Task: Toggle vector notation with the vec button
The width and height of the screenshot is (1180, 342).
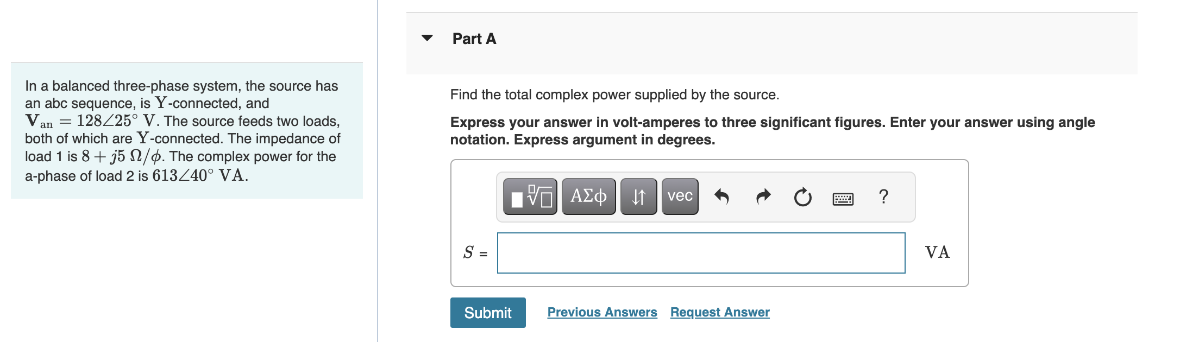Action: [x=679, y=196]
